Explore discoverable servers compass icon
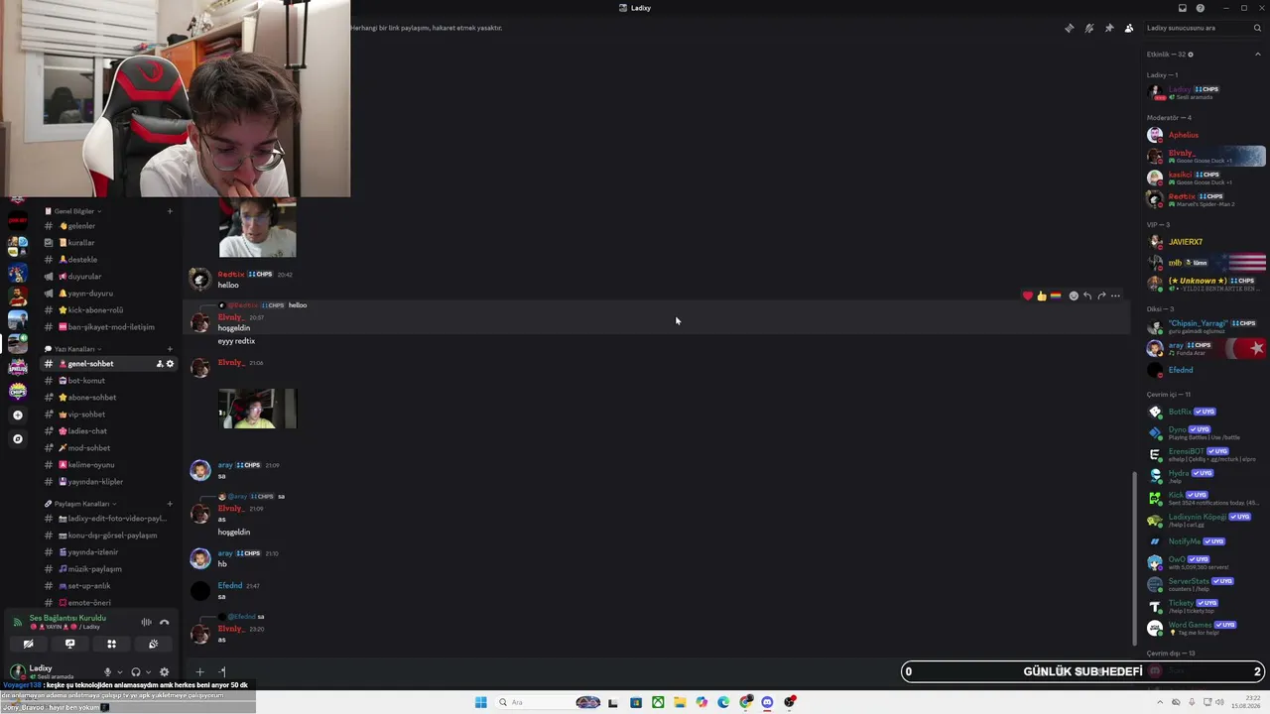This screenshot has height=714, width=1270. pos(17,438)
